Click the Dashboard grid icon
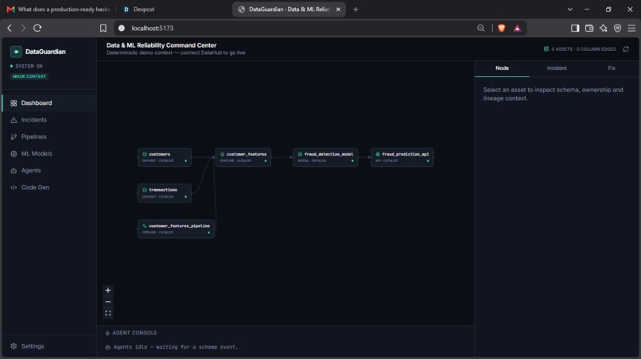Image resolution: width=641 pixels, height=359 pixels. 14,103
